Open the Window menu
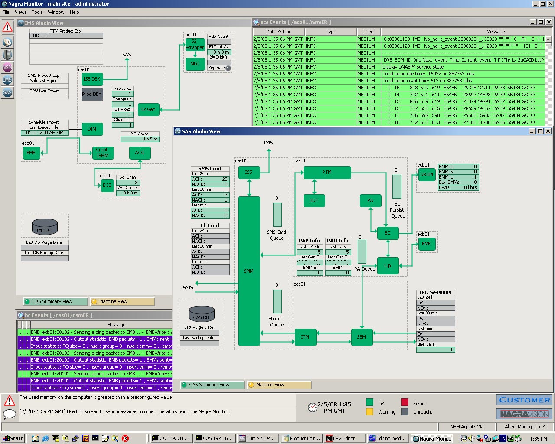 coord(56,12)
